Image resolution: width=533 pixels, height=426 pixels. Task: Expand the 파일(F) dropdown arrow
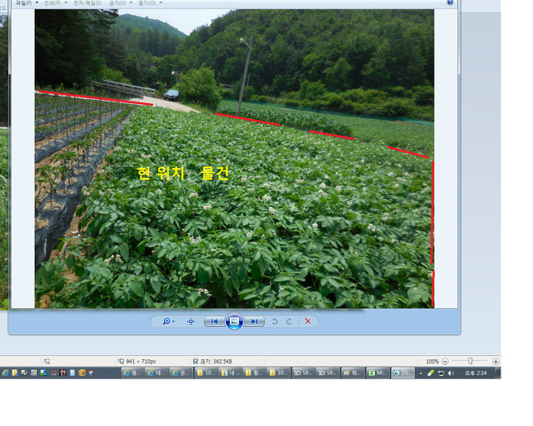[37, 2]
